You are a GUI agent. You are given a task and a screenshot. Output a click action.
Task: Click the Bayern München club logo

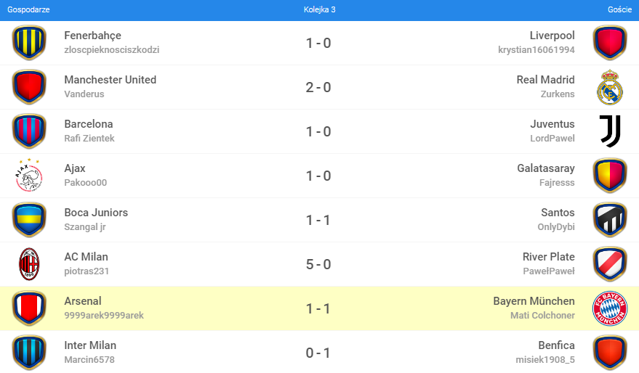pos(610,308)
